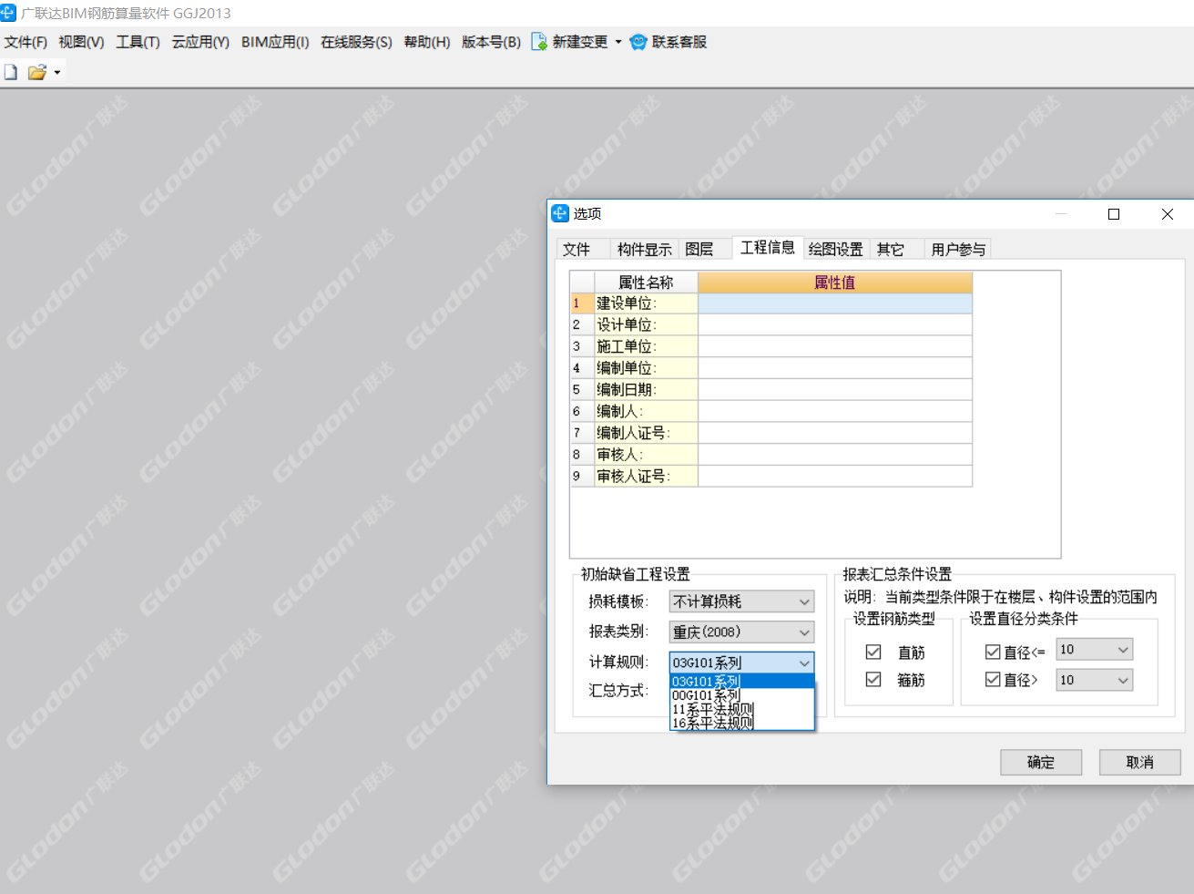Click the 取消 button
This screenshot has width=1194, height=894.
point(1140,763)
